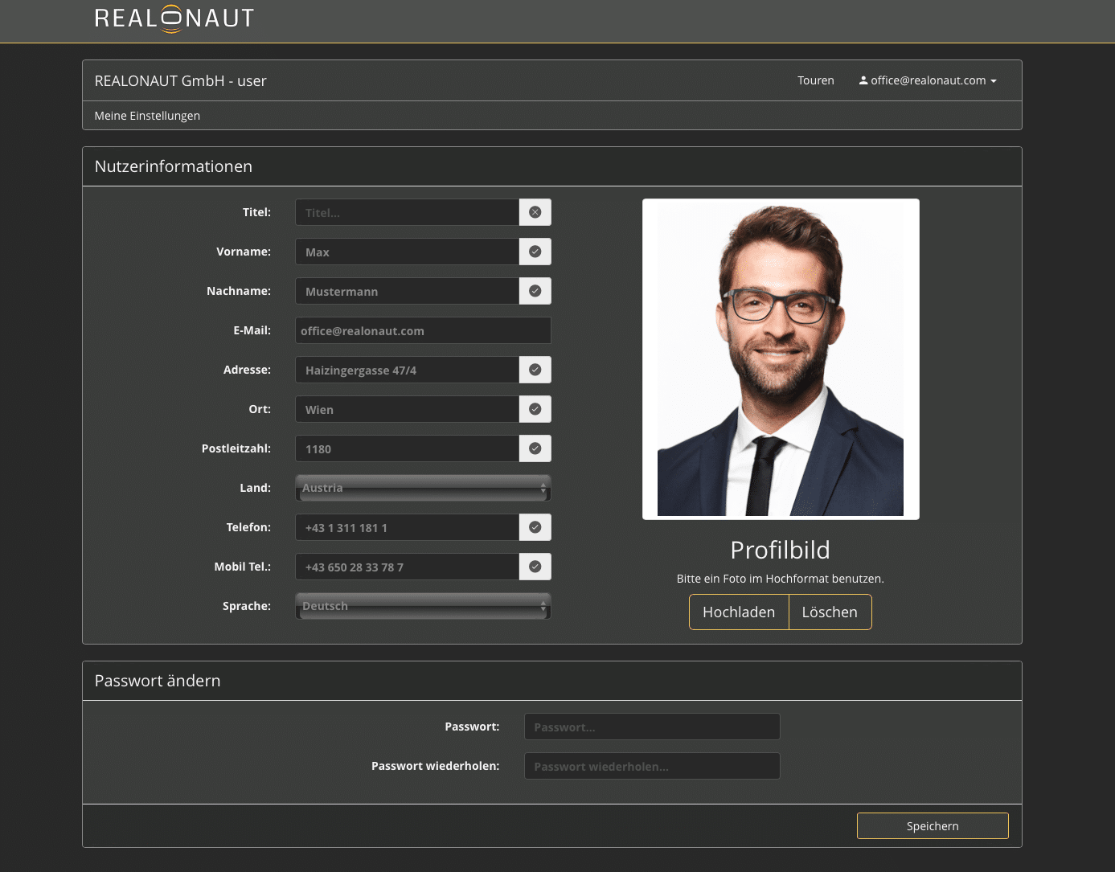Click the checkmark icon beside Telefon
Viewport: 1115px width, 872px height.
(535, 527)
